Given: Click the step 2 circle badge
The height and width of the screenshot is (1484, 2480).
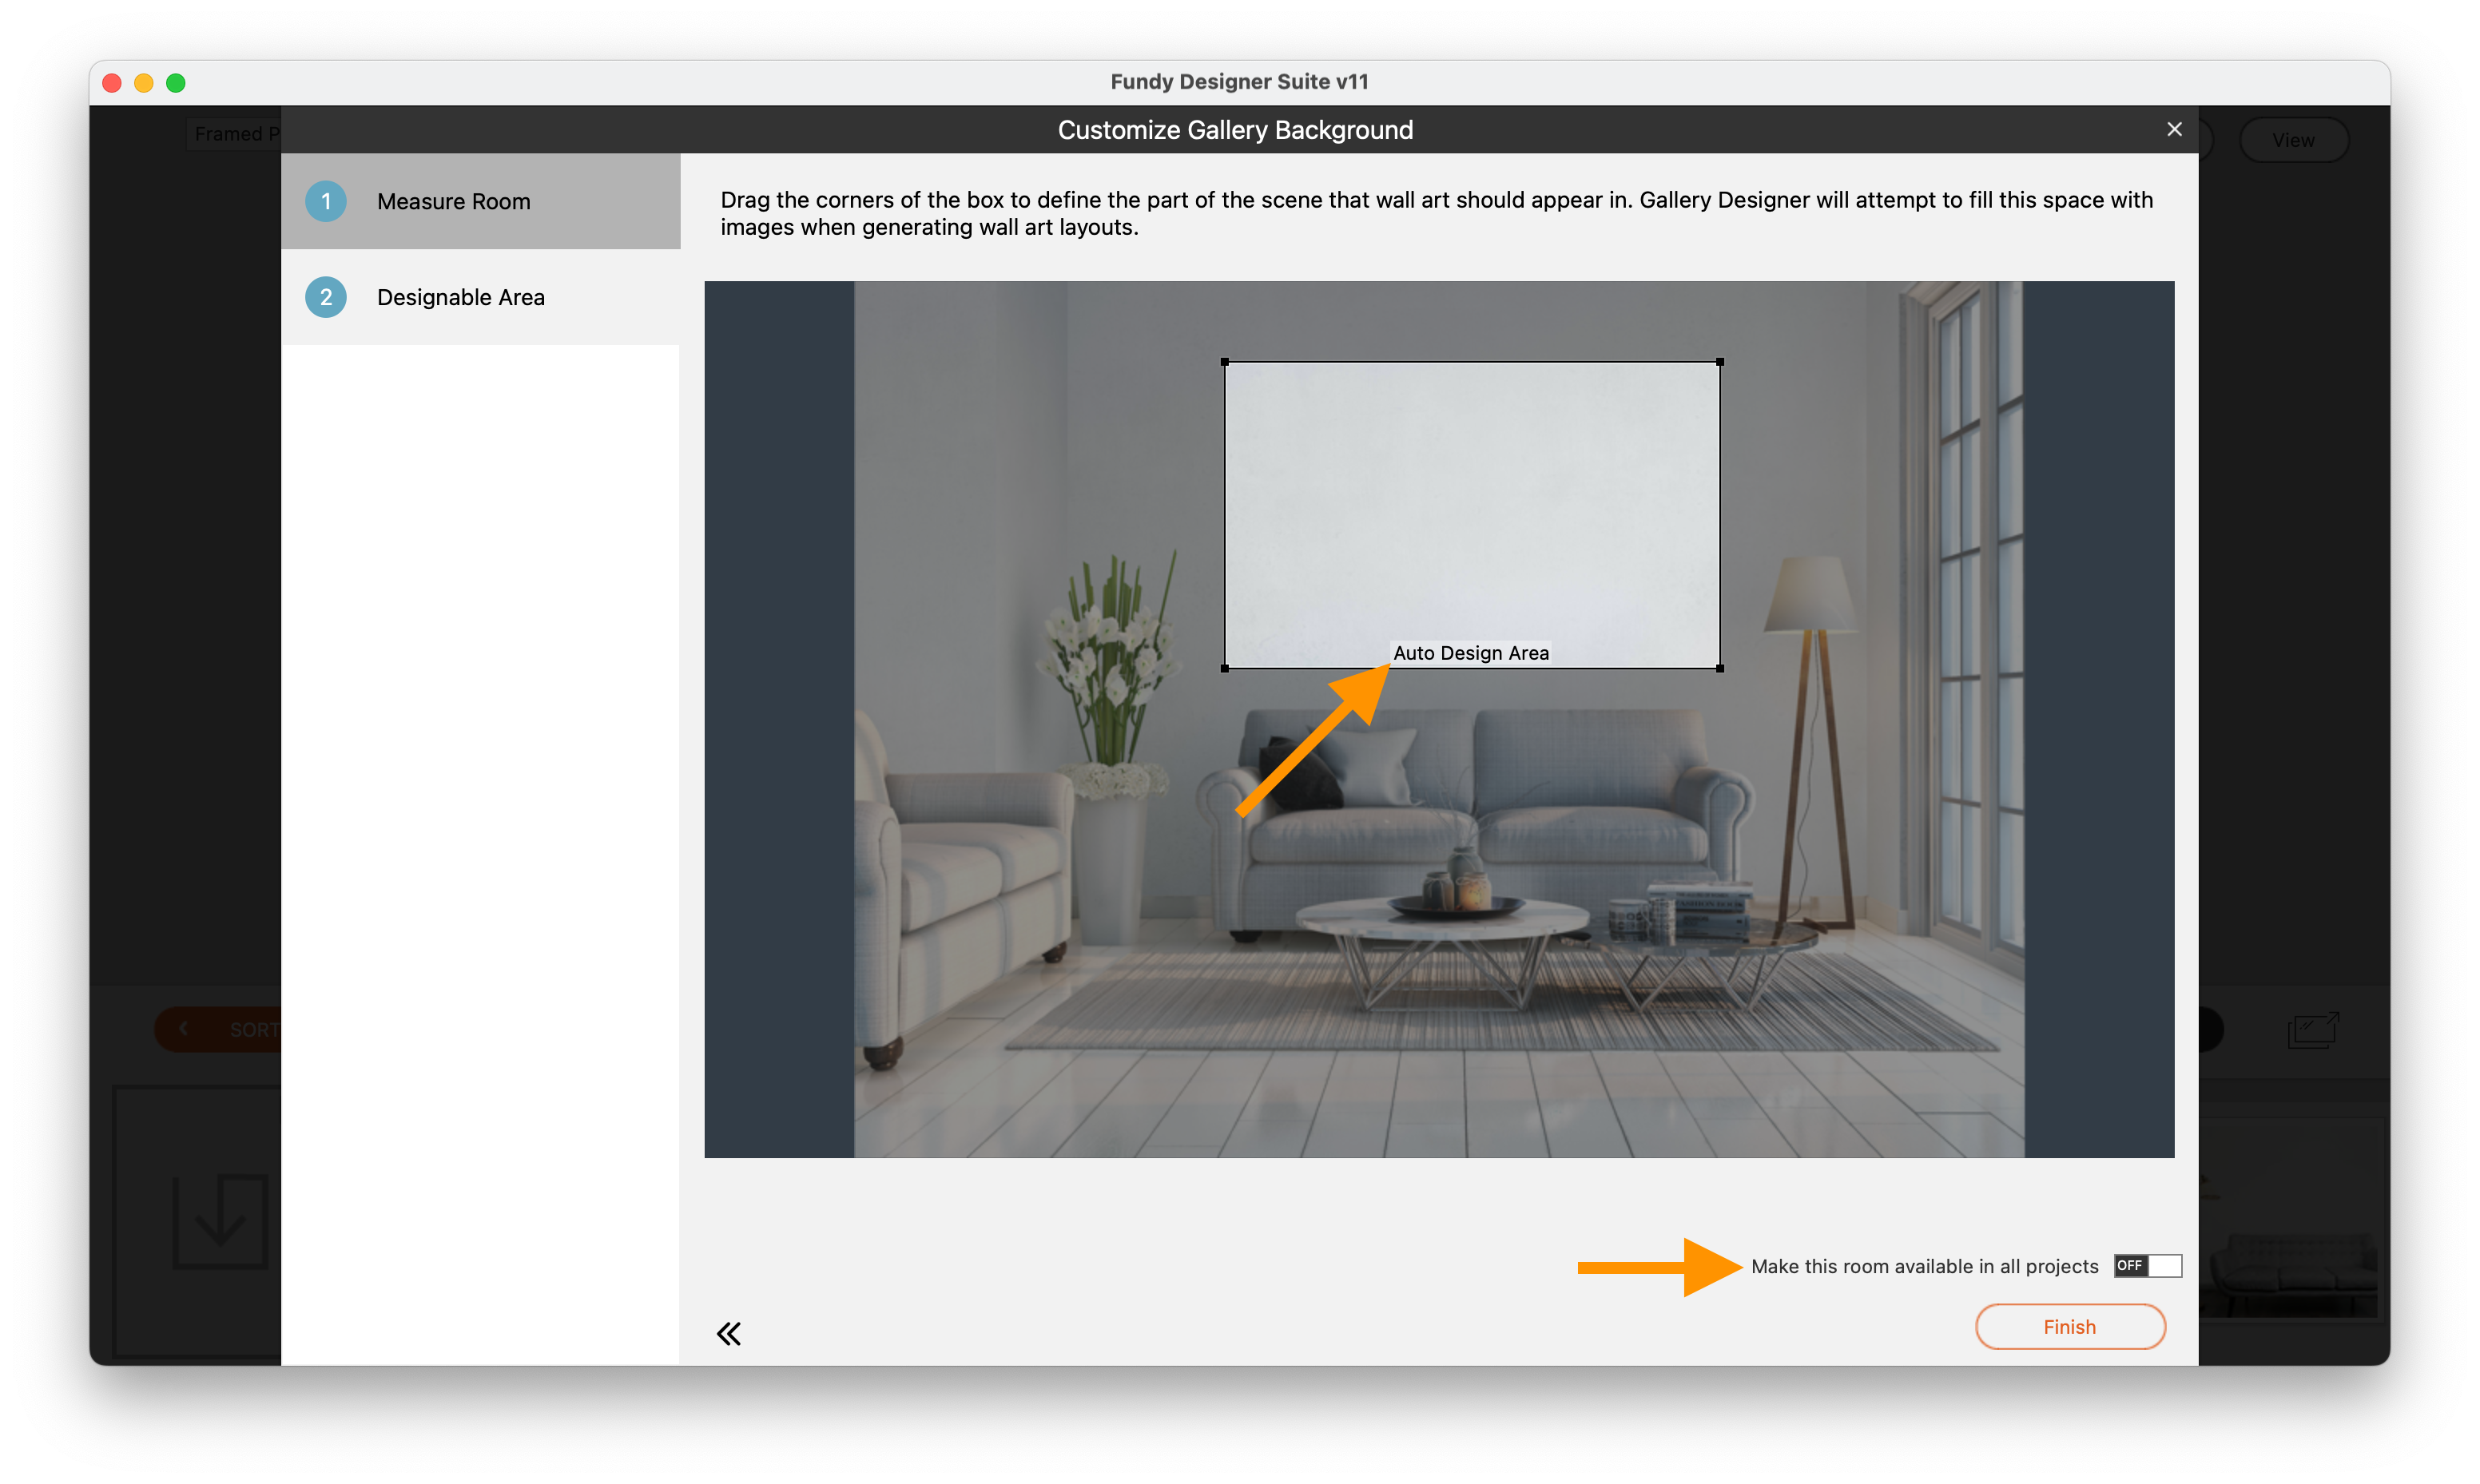Looking at the screenshot, I should [x=326, y=297].
